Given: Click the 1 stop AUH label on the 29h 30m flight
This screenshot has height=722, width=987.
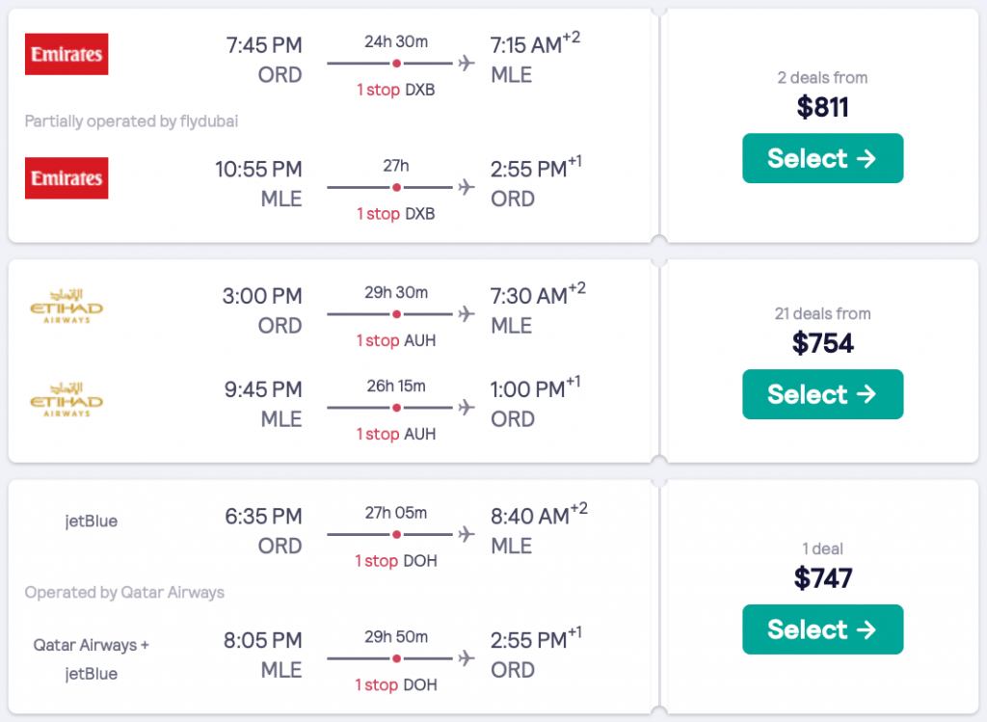Looking at the screenshot, I should point(395,340).
